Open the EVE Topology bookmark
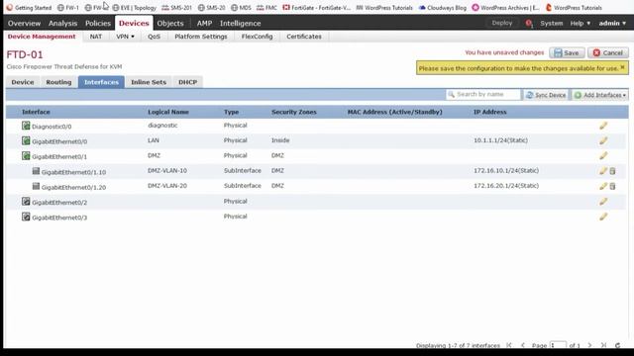 135,8
